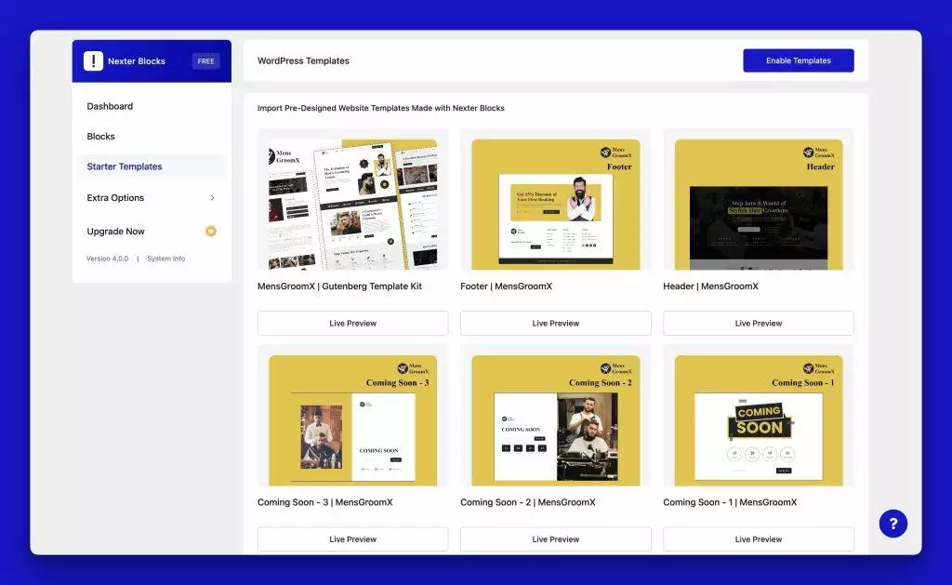Screen dimensions: 952x585
Task: Click the Nexter Blocks logo icon
Action: [93, 60]
